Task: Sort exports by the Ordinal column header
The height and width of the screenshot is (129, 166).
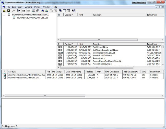Action: coord(70,44)
